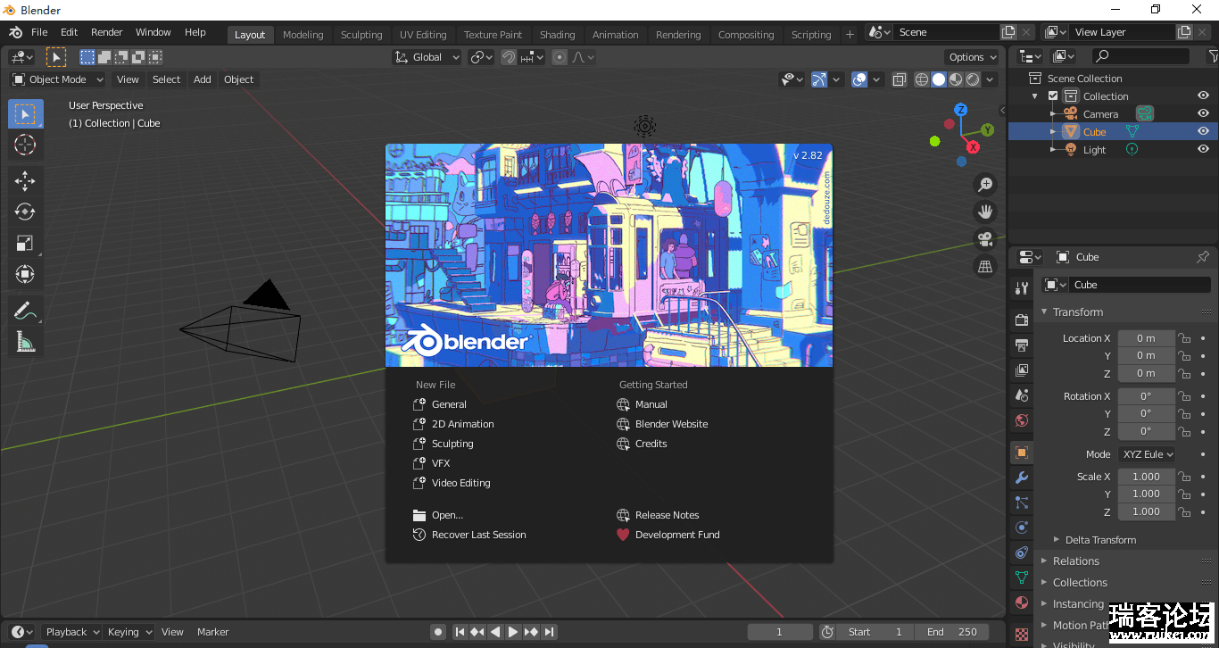Click the Rotation X value field
The image size is (1219, 648).
tap(1147, 396)
